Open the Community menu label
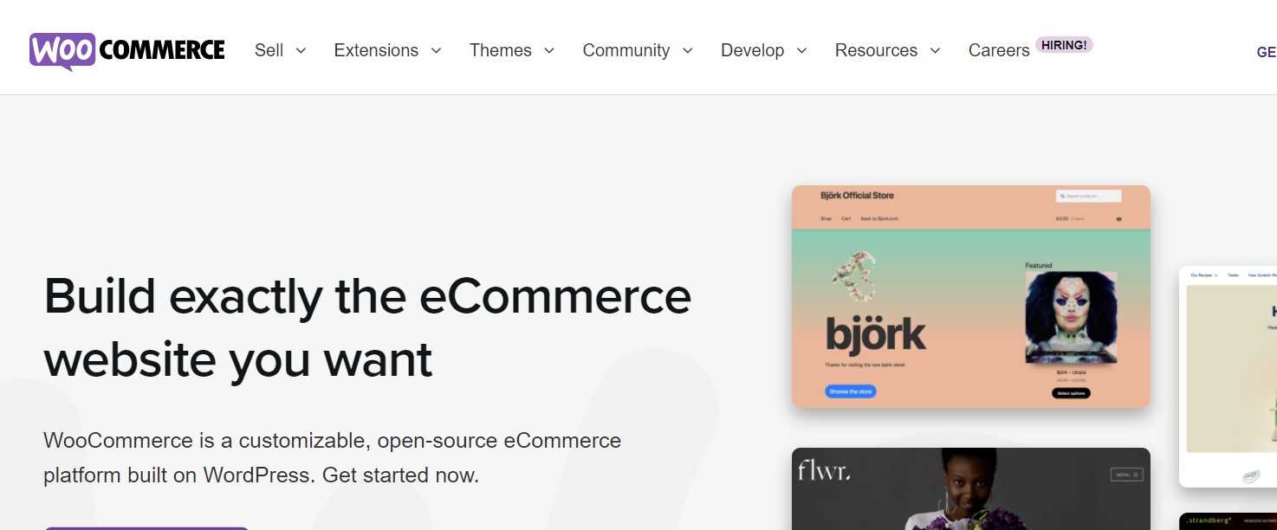Viewport: 1277px width, 530px height. [626, 50]
